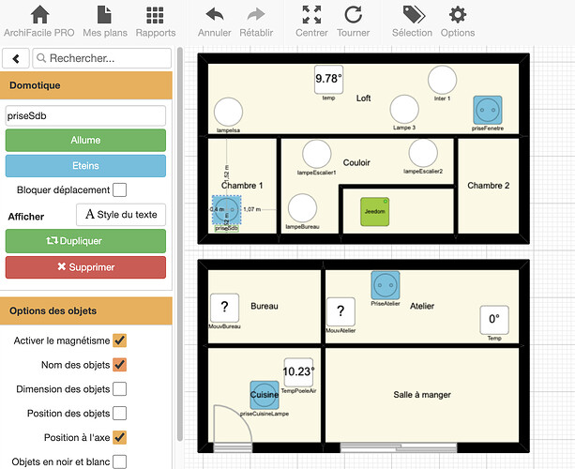The width and height of the screenshot is (575, 469).
Task: Enable Dimension des objets checkbox
Action: pos(120,388)
